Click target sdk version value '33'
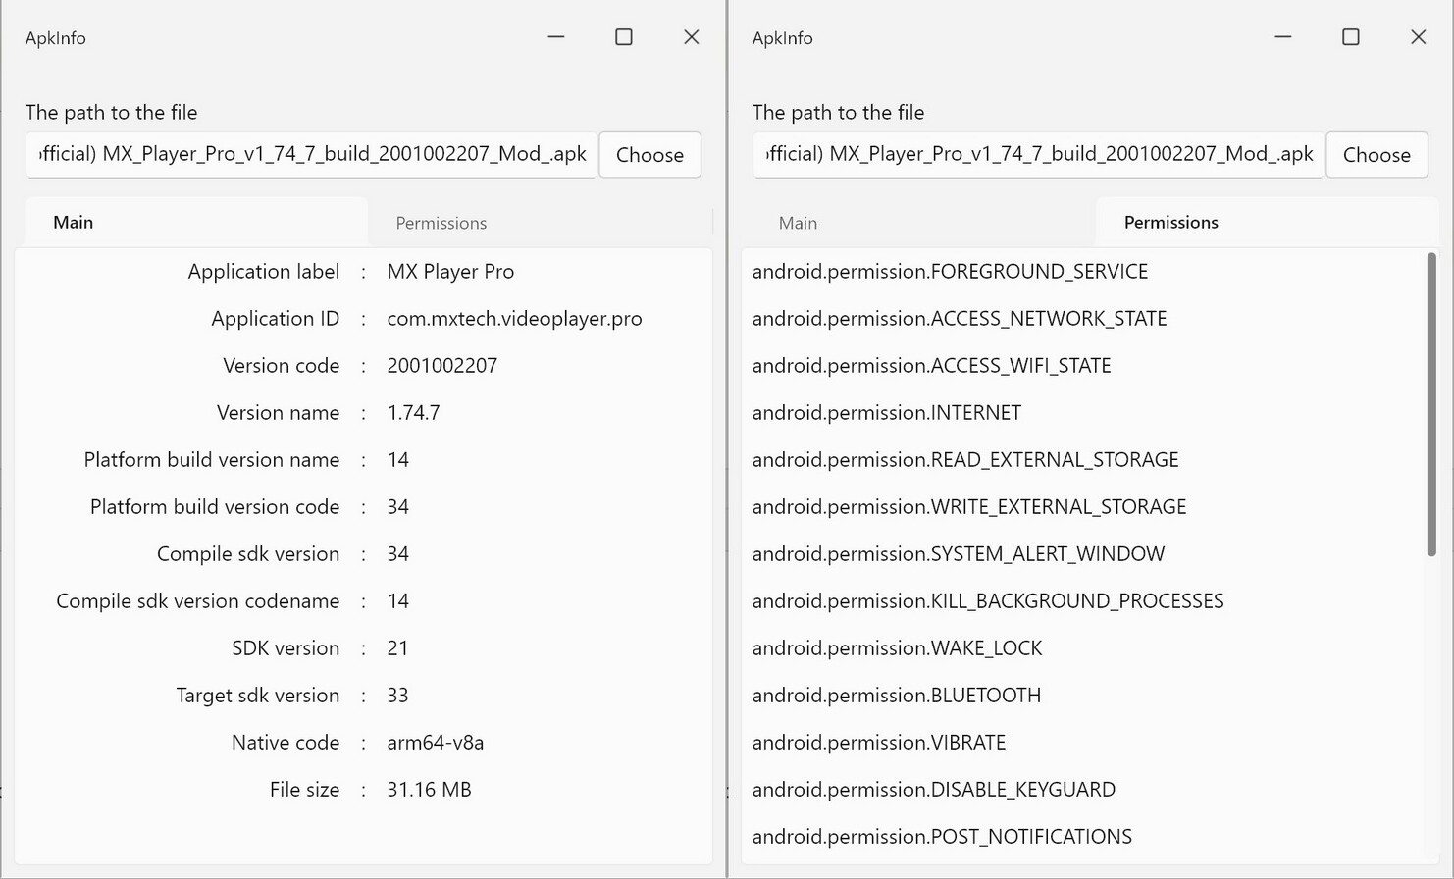 click(397, 696)
